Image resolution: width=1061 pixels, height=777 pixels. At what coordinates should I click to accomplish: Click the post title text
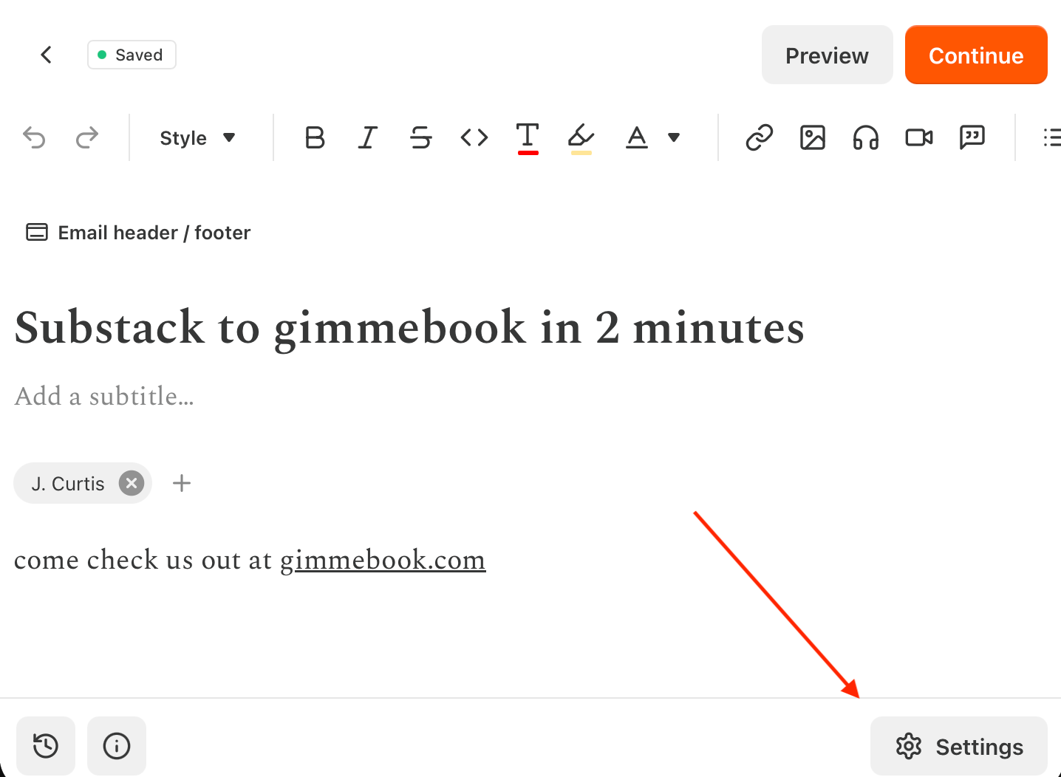[x=409, y=327]
